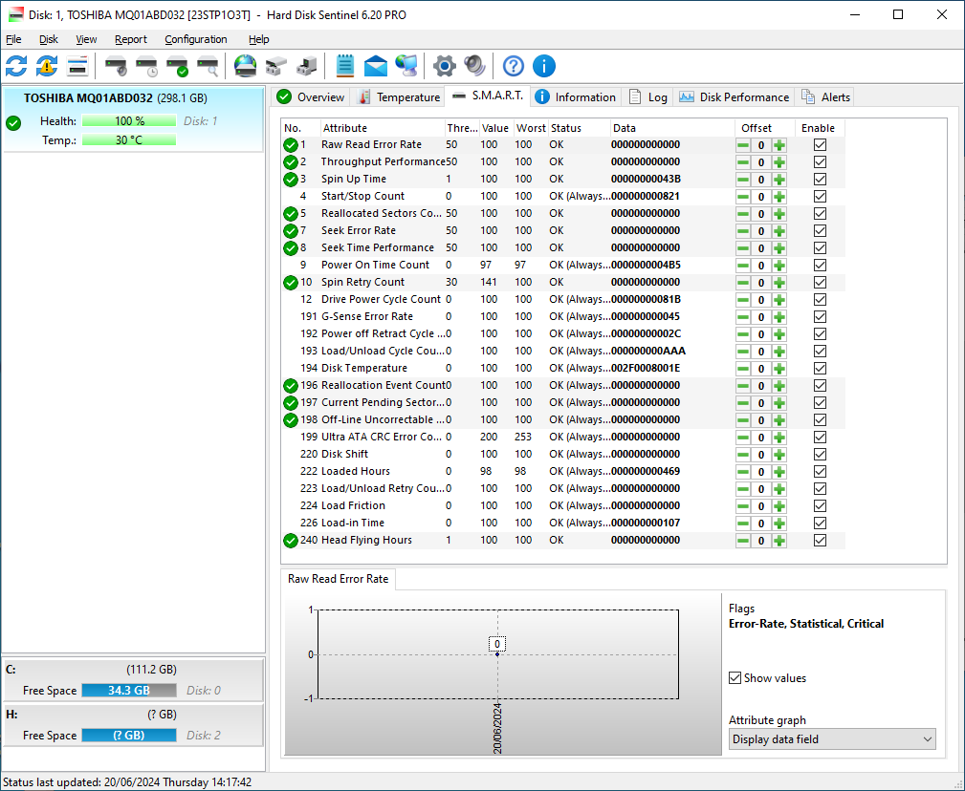
Task: Click the H: free space (? GB) bar
Action: (x=129, y=735)
